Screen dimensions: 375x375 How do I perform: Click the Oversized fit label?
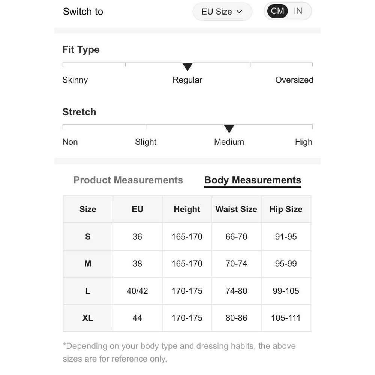click(x=294, y=80)
